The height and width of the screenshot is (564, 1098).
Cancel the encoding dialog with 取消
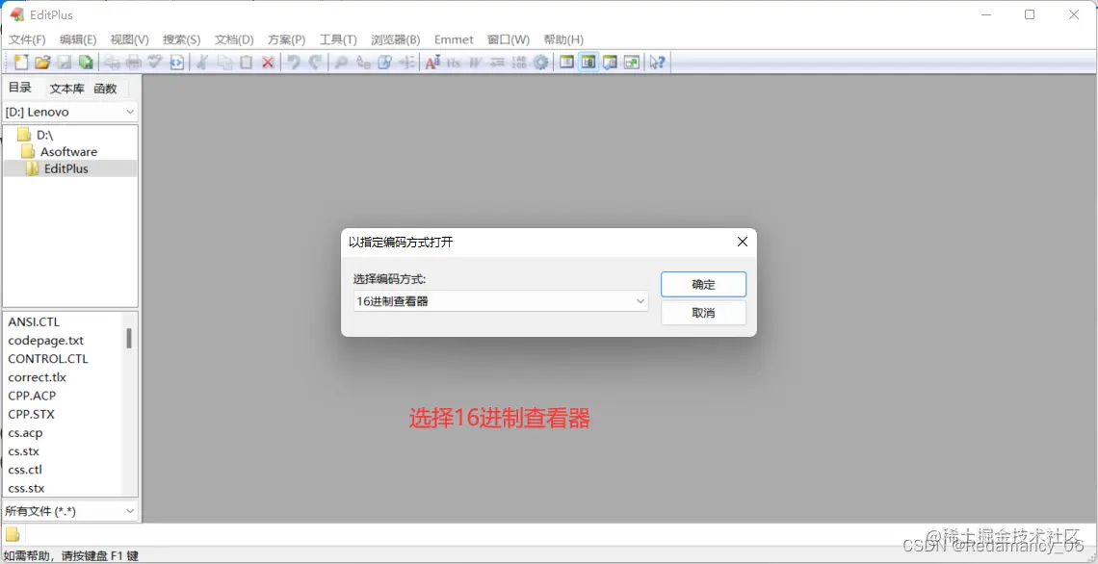703,312
